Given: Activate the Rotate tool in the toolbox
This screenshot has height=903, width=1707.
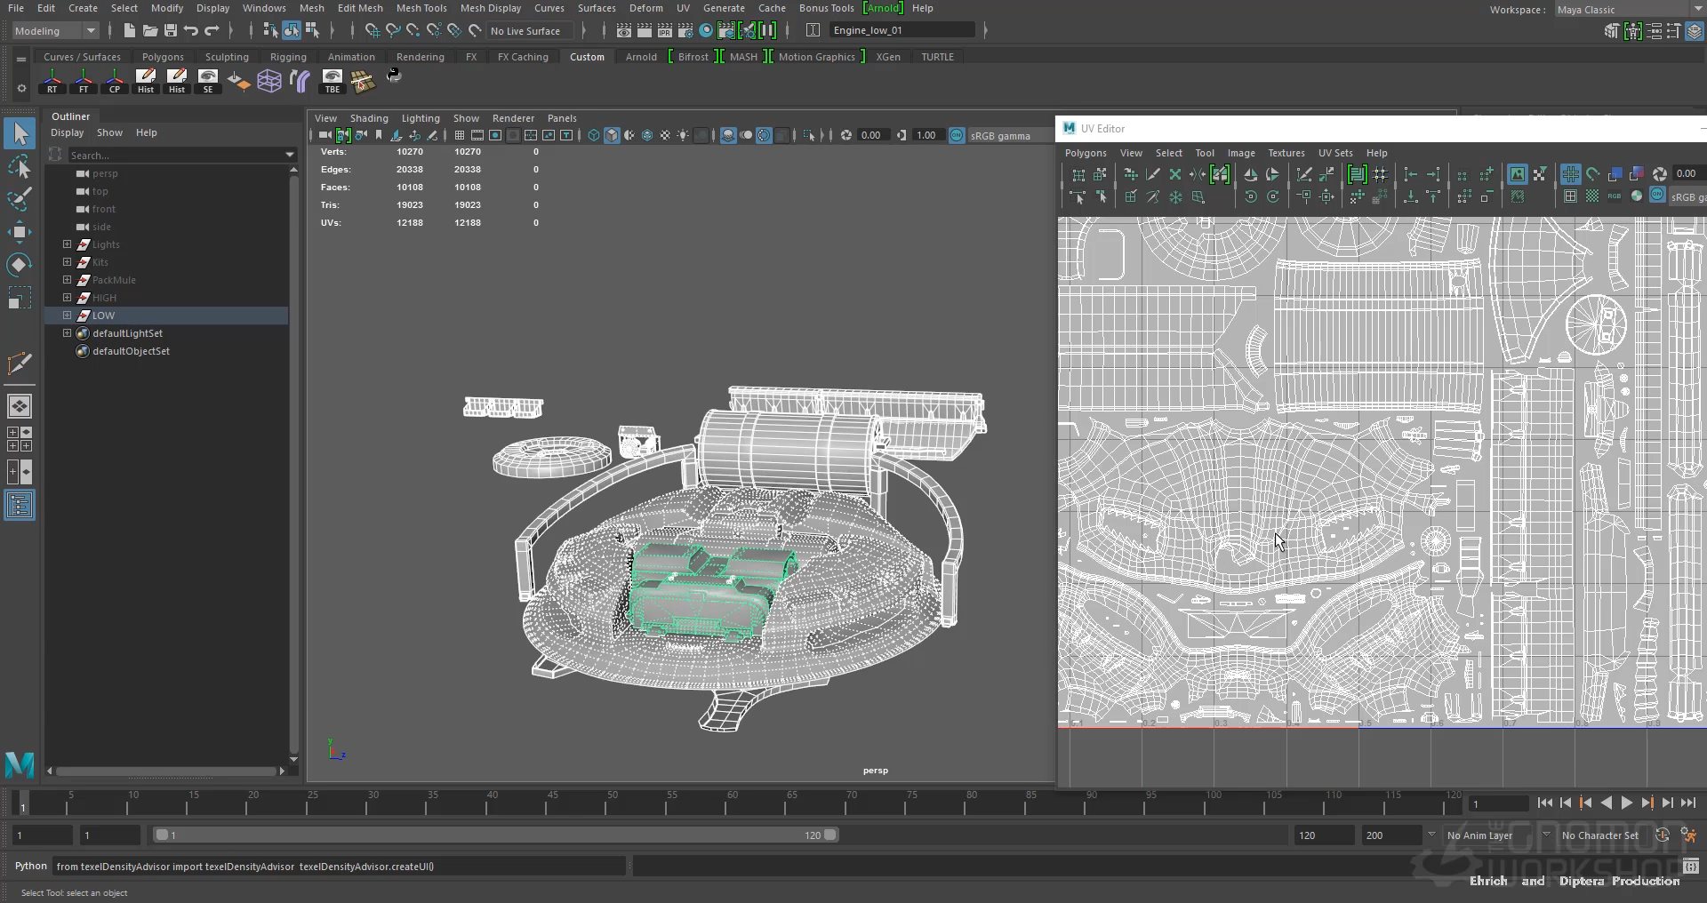Looking at the screenshot, I should point(19,265).
